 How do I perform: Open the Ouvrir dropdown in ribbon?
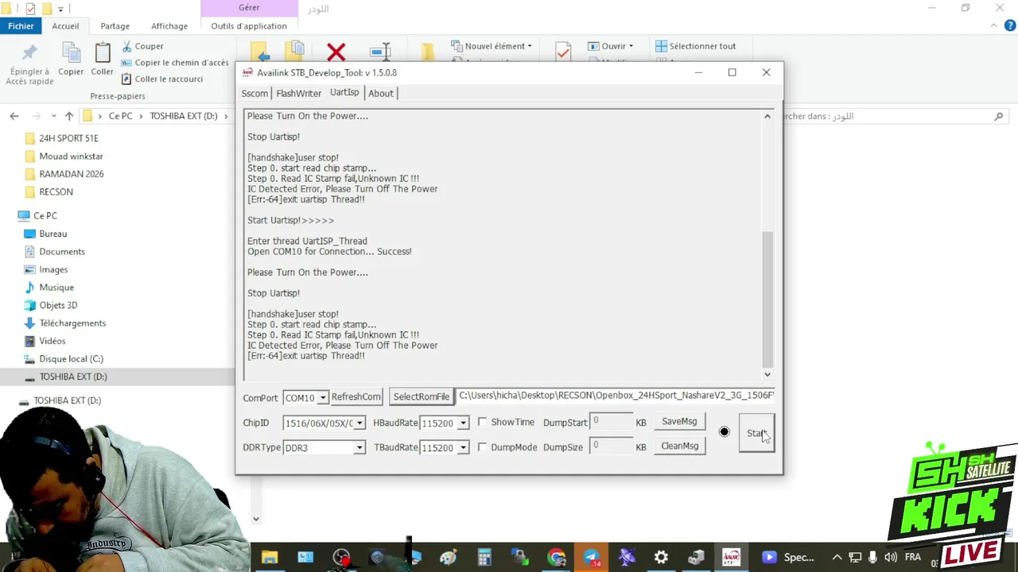(x=611, y=46)
